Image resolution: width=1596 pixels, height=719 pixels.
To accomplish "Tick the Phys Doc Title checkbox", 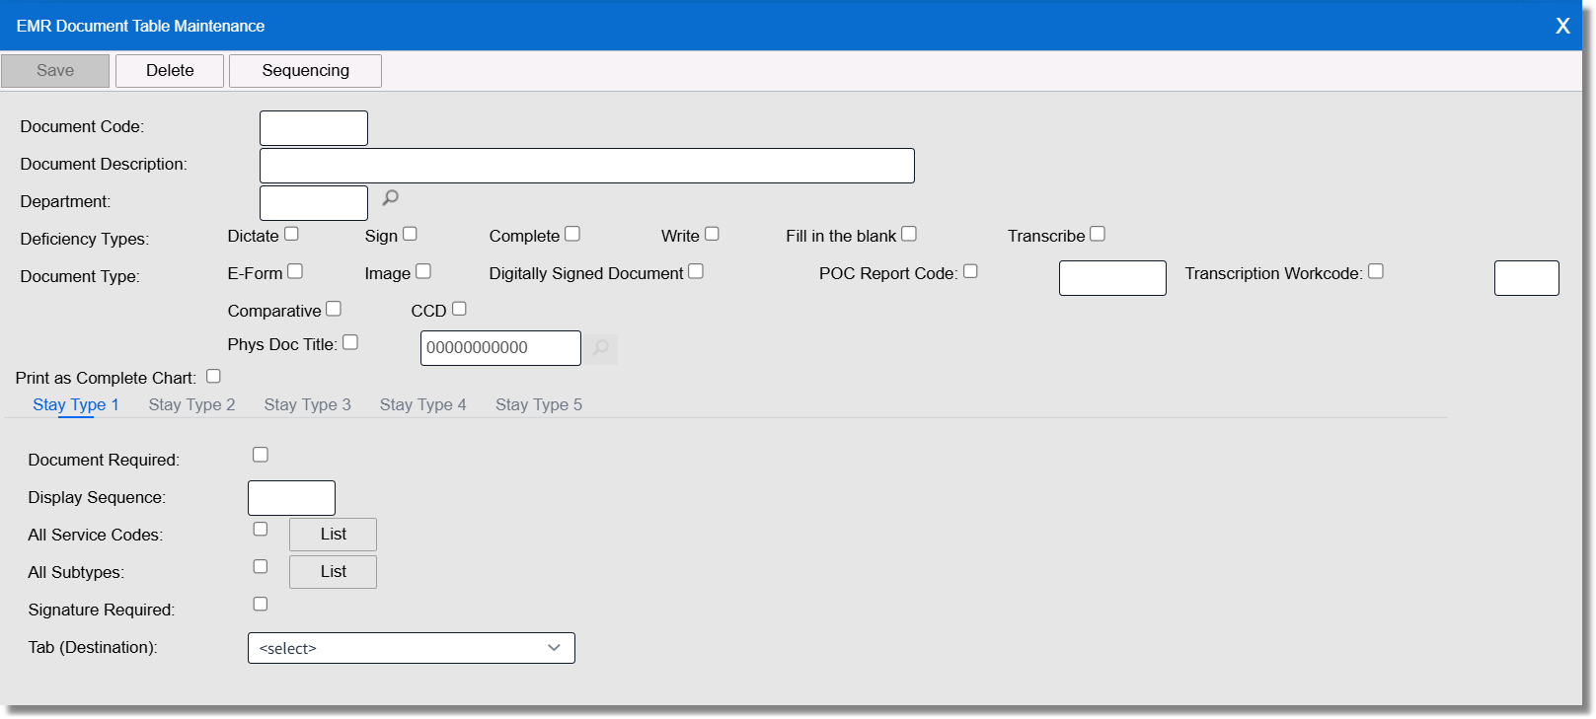I will coord(350,342).
